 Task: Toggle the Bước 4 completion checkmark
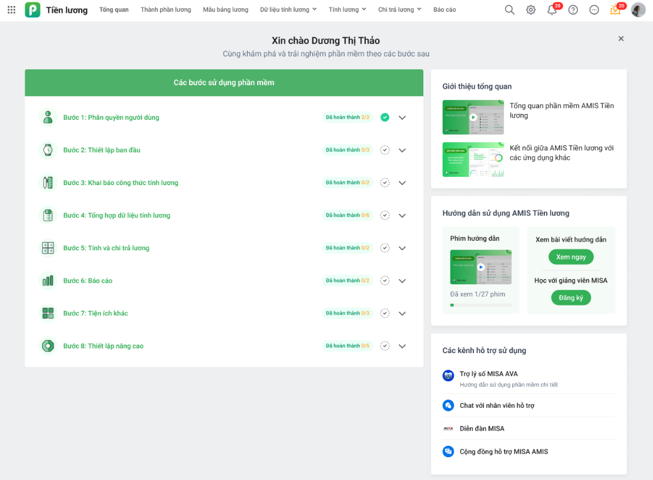click(x=385, y=216)
